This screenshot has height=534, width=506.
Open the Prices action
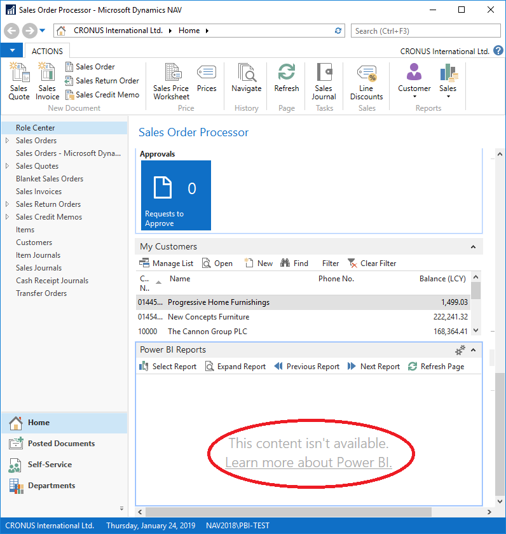point(207,78)
